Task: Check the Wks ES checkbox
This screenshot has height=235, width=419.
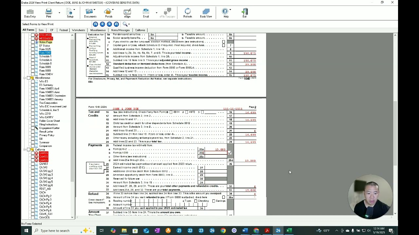Action: coord(32,82)
